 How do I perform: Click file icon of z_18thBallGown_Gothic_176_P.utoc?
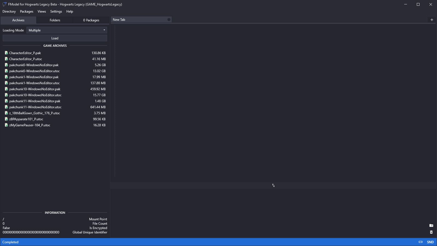point(6,113)
